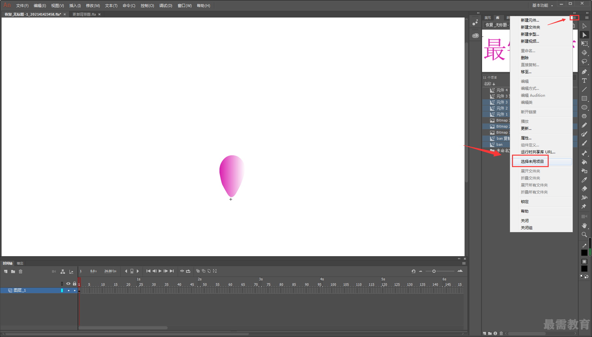Toggle outline display for all layers

coord(62,284)
